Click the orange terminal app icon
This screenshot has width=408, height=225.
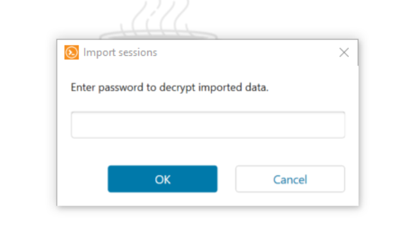[x=71, y=52]
